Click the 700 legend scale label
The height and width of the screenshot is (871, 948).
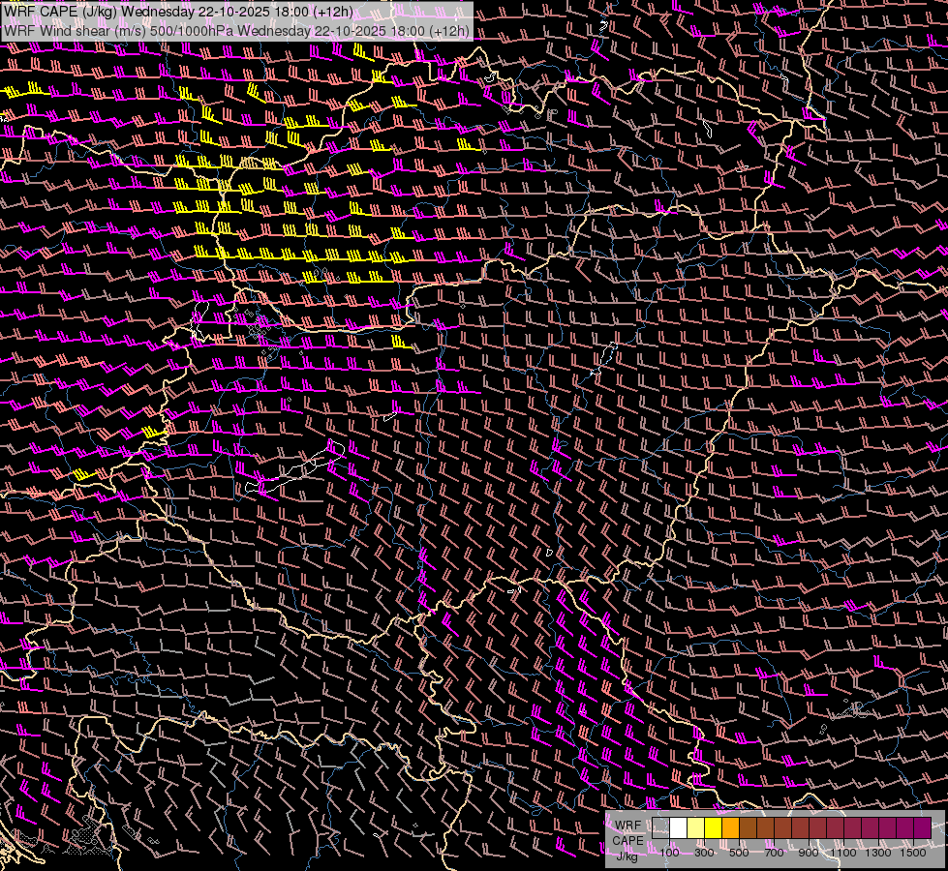774,853
